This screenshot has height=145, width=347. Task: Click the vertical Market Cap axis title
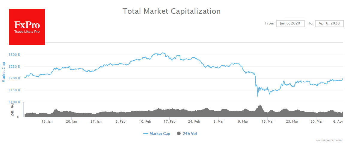(x=4, y=72)
